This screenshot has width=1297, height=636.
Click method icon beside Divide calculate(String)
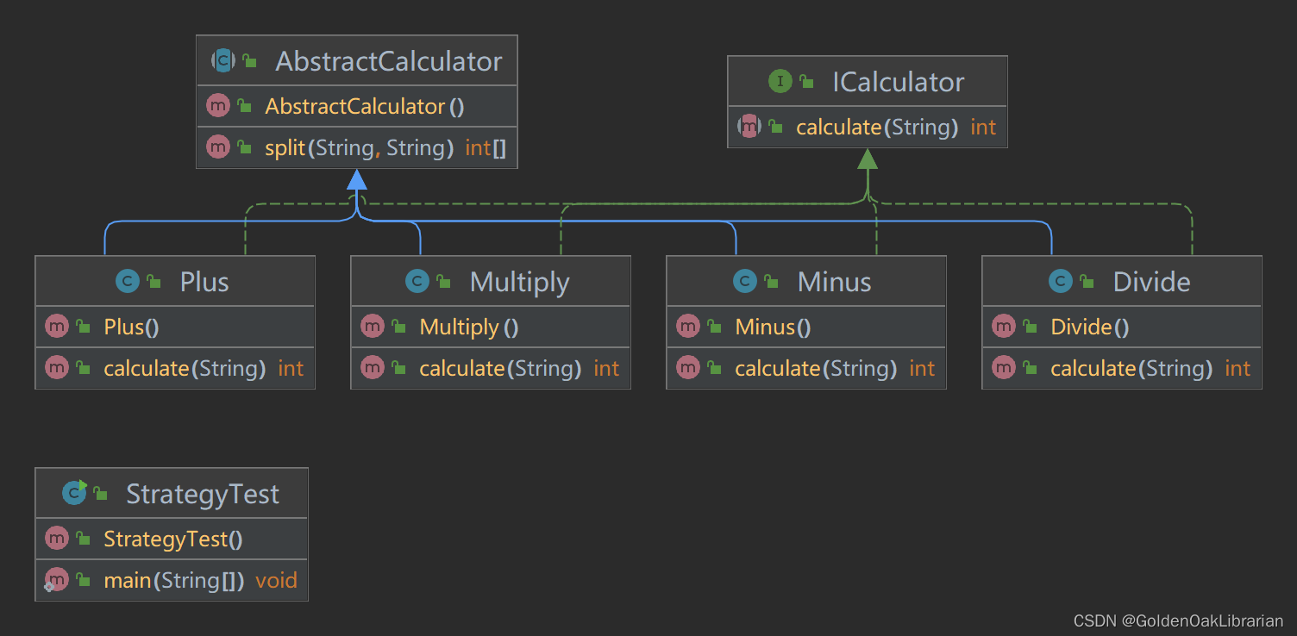pyautogui.click(x=1004, y=368)
